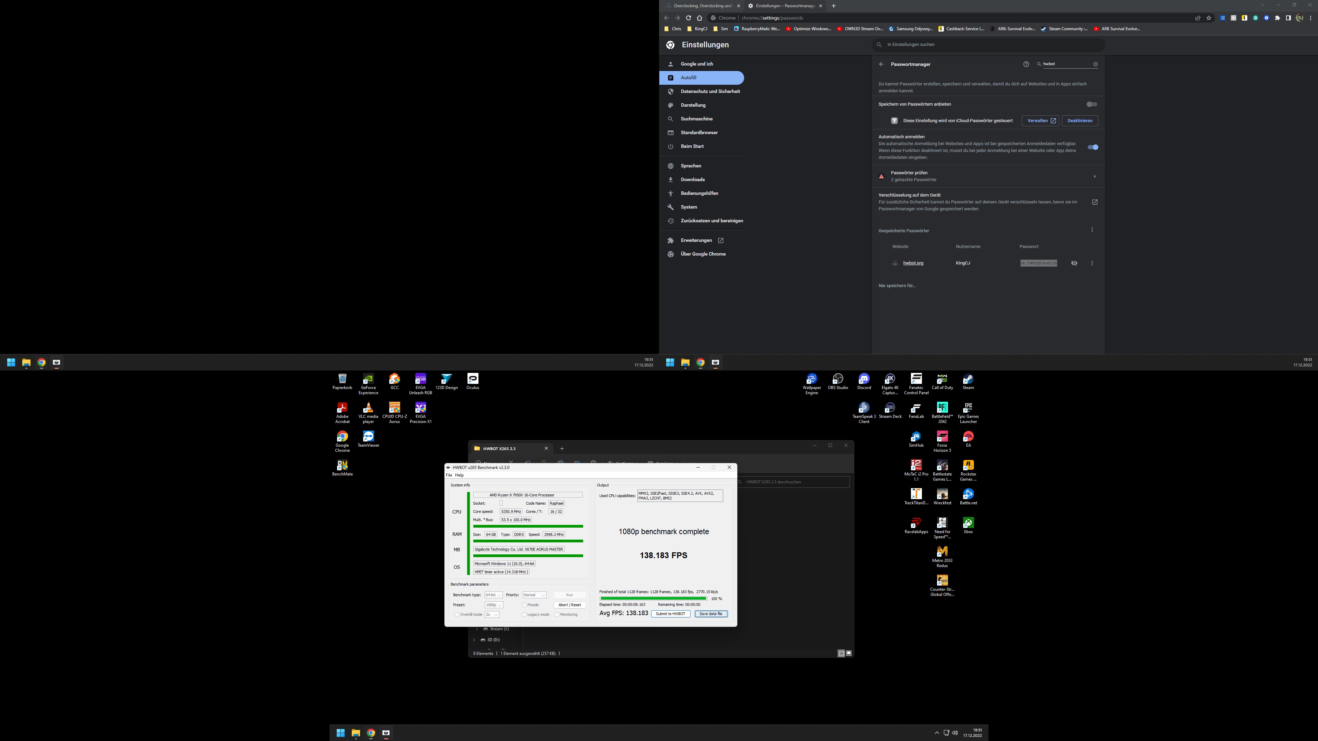Image resolution: width=1318 pixels, height=741 pixels.
Task: Open Forza Horizon 5 shortcut
Action: (x=943, y=441)
